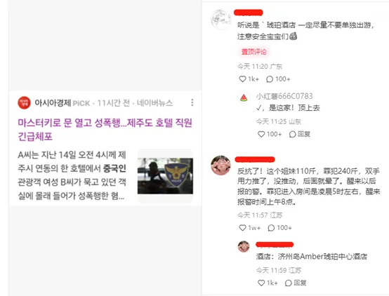Open replies via the pinned comment's bubble icon
The image size is (389, 296).
pyautogui.click(x=278, y=79)
